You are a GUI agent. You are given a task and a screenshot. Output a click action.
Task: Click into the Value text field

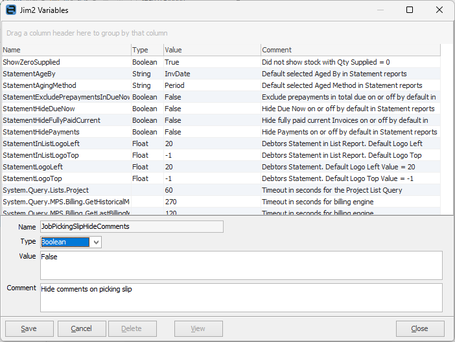tap(241, 265)
